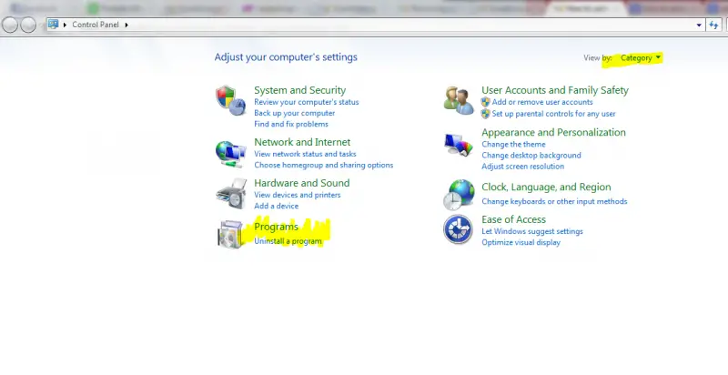Screen dimensions: 728x375
Task: Open System and Security shield icon
Action: click(x=230, y=100)
